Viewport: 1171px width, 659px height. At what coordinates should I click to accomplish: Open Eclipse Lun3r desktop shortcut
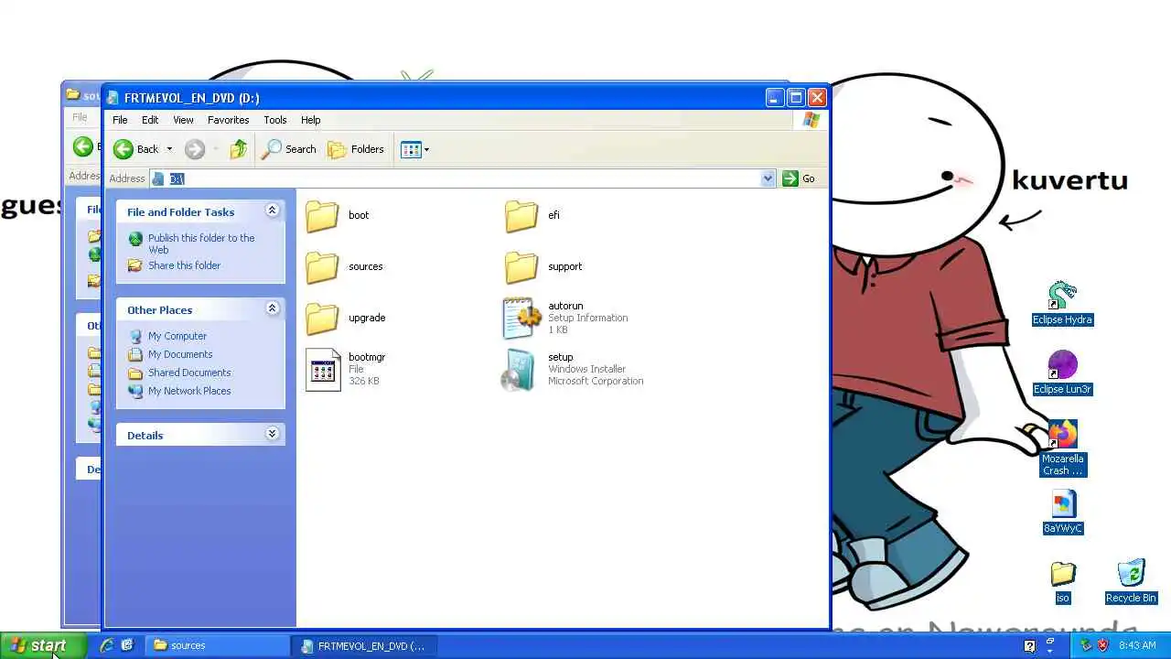(x=1062, y=373)
